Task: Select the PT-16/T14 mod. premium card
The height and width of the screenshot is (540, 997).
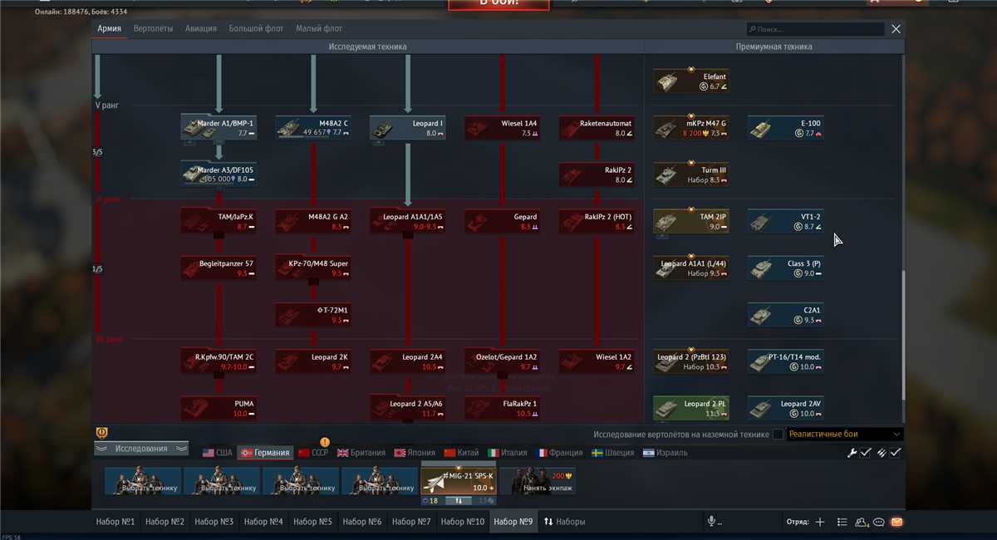Action: point(786,361)
